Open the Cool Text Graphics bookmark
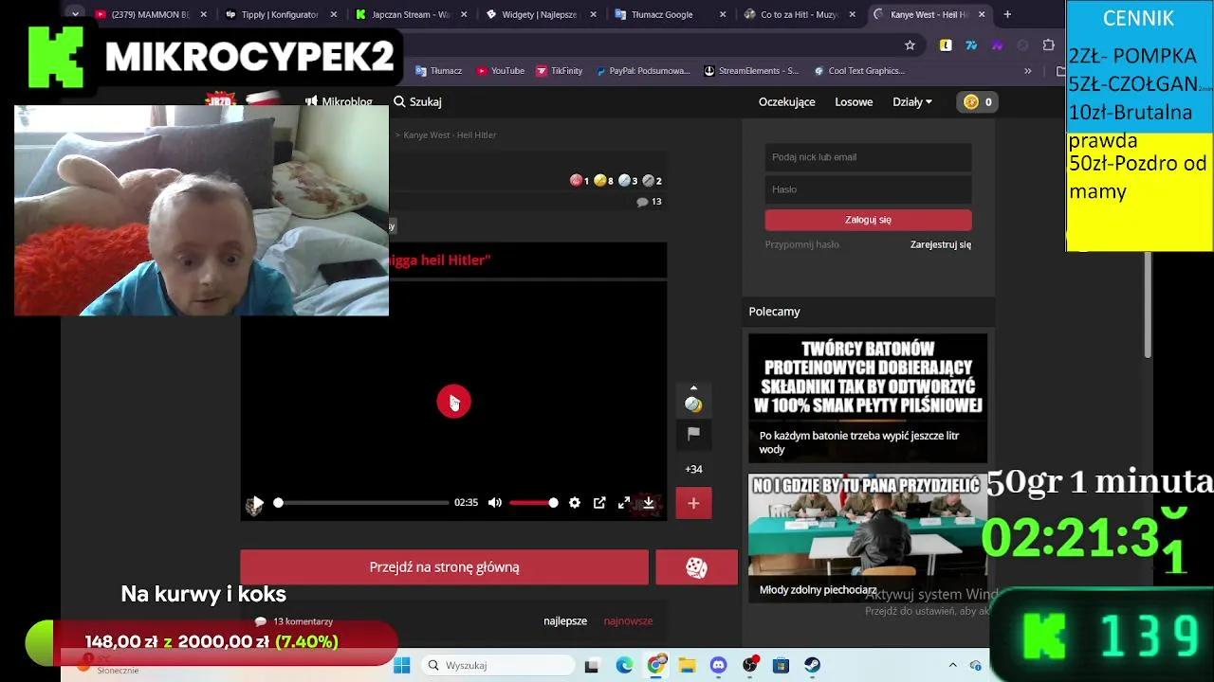 point(858,71)
